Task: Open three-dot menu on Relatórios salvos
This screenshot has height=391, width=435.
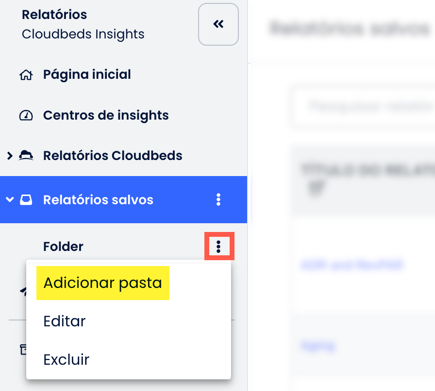Action: (218, 199)
